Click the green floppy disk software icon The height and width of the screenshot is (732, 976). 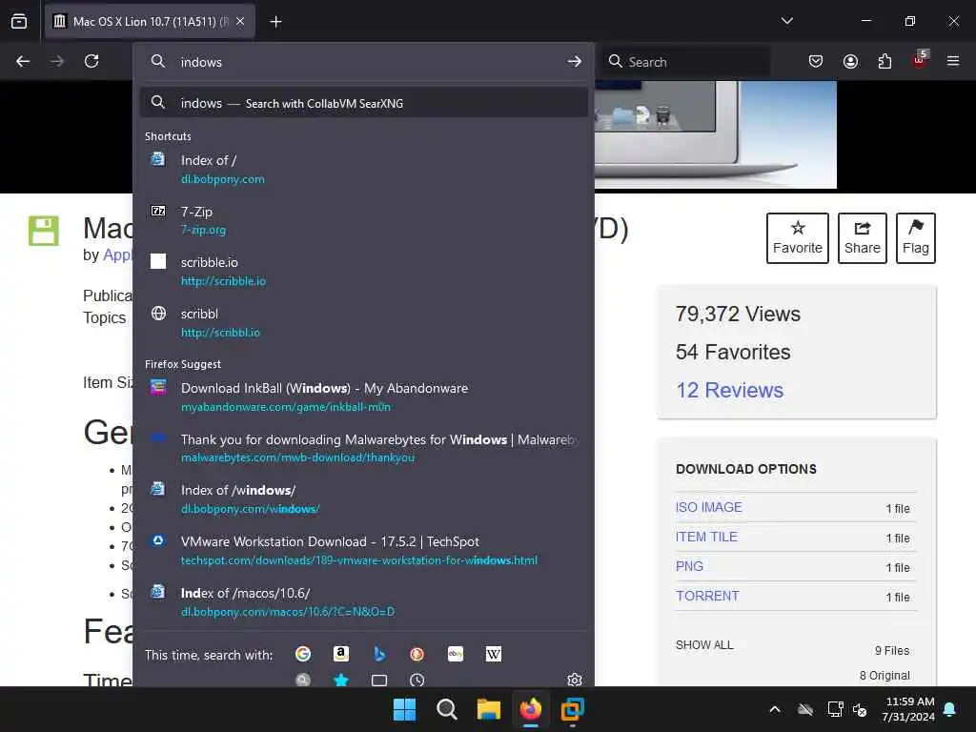pyautogui.click(x=44, y=231)
